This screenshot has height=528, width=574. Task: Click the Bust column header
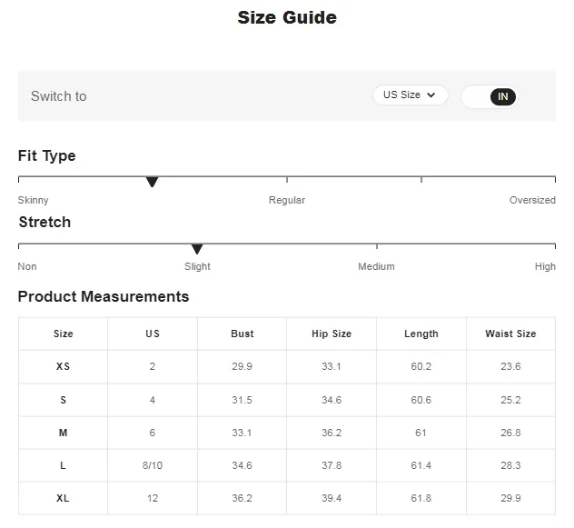click(x=242, y=334)
